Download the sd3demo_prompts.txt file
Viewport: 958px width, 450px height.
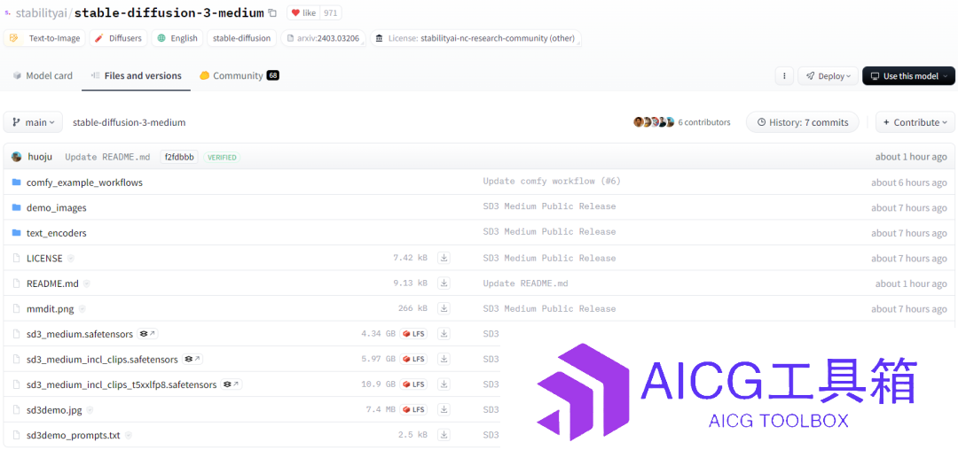[444, 435]
